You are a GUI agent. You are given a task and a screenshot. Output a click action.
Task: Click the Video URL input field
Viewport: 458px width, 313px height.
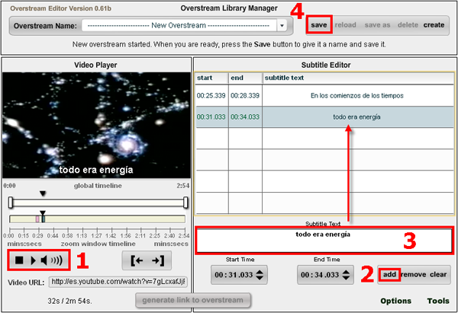pos(118,282)
